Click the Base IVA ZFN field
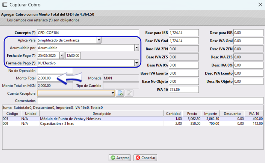Viewport: 265px width, 163px height. [x=184, y=49]
